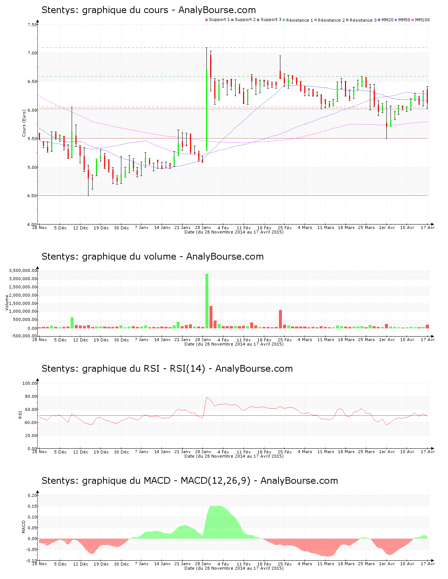The width and height of the screenshot is (448, 579).
Task: Click the '17 Avr' label under price chart
Action: [x=428, y=228]
